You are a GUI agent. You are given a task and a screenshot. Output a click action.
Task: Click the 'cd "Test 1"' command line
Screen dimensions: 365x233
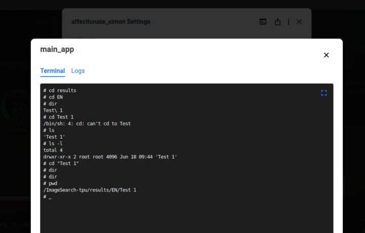61,163
